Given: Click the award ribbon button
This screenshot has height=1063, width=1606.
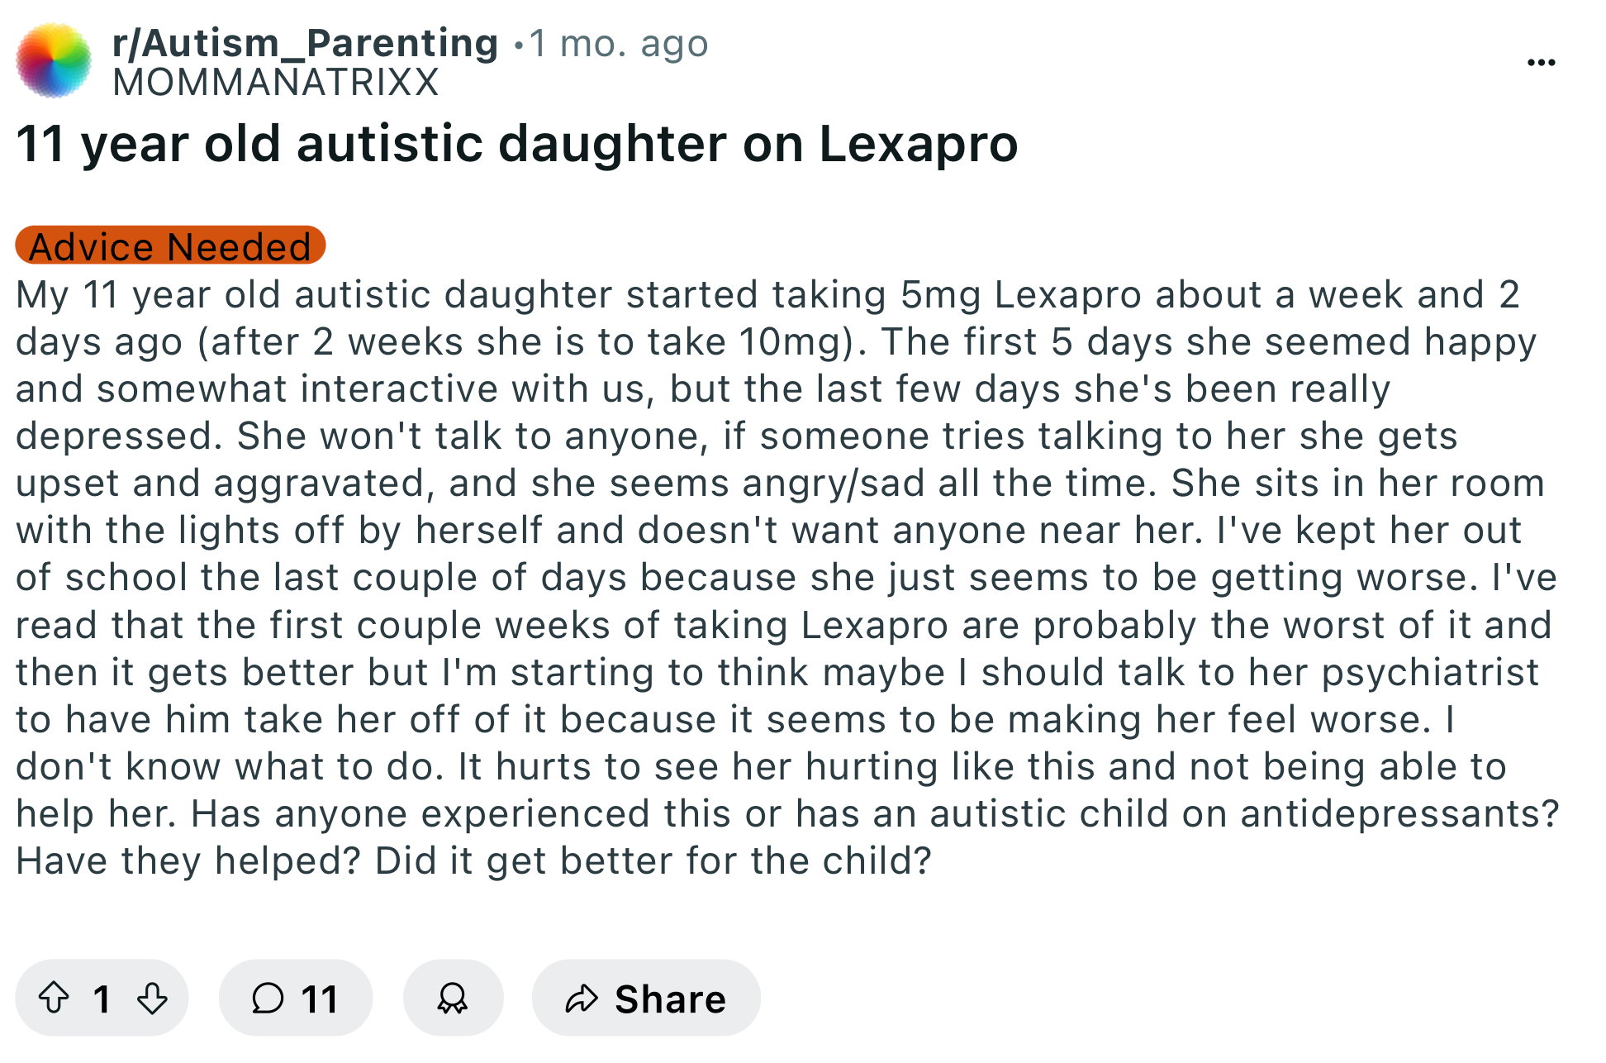Looking at the screenshot, I should click(x=453, y=998).
